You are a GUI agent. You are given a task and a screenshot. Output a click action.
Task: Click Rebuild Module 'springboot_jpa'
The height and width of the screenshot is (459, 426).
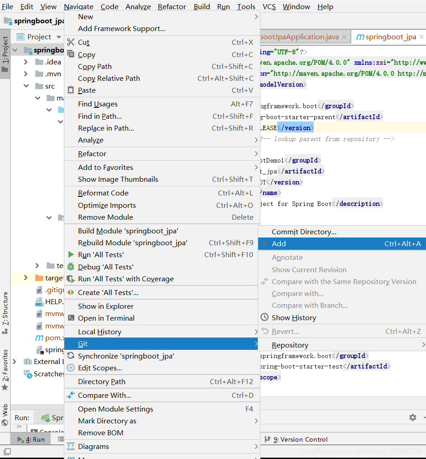coord(162,243)
